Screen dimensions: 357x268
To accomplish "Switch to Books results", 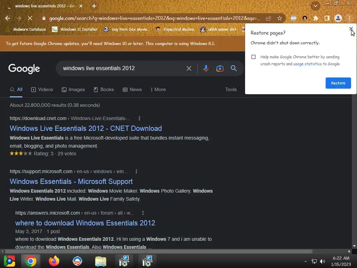I will click(104, 90).
